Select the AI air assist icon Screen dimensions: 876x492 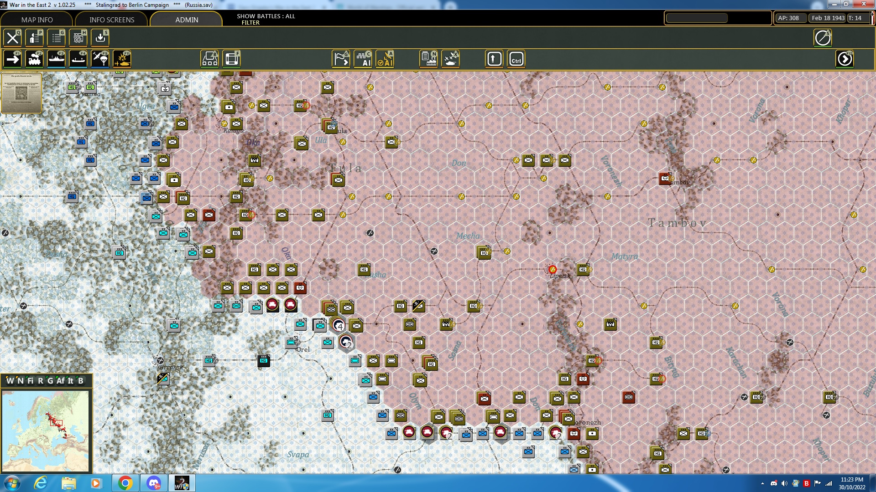386,58
